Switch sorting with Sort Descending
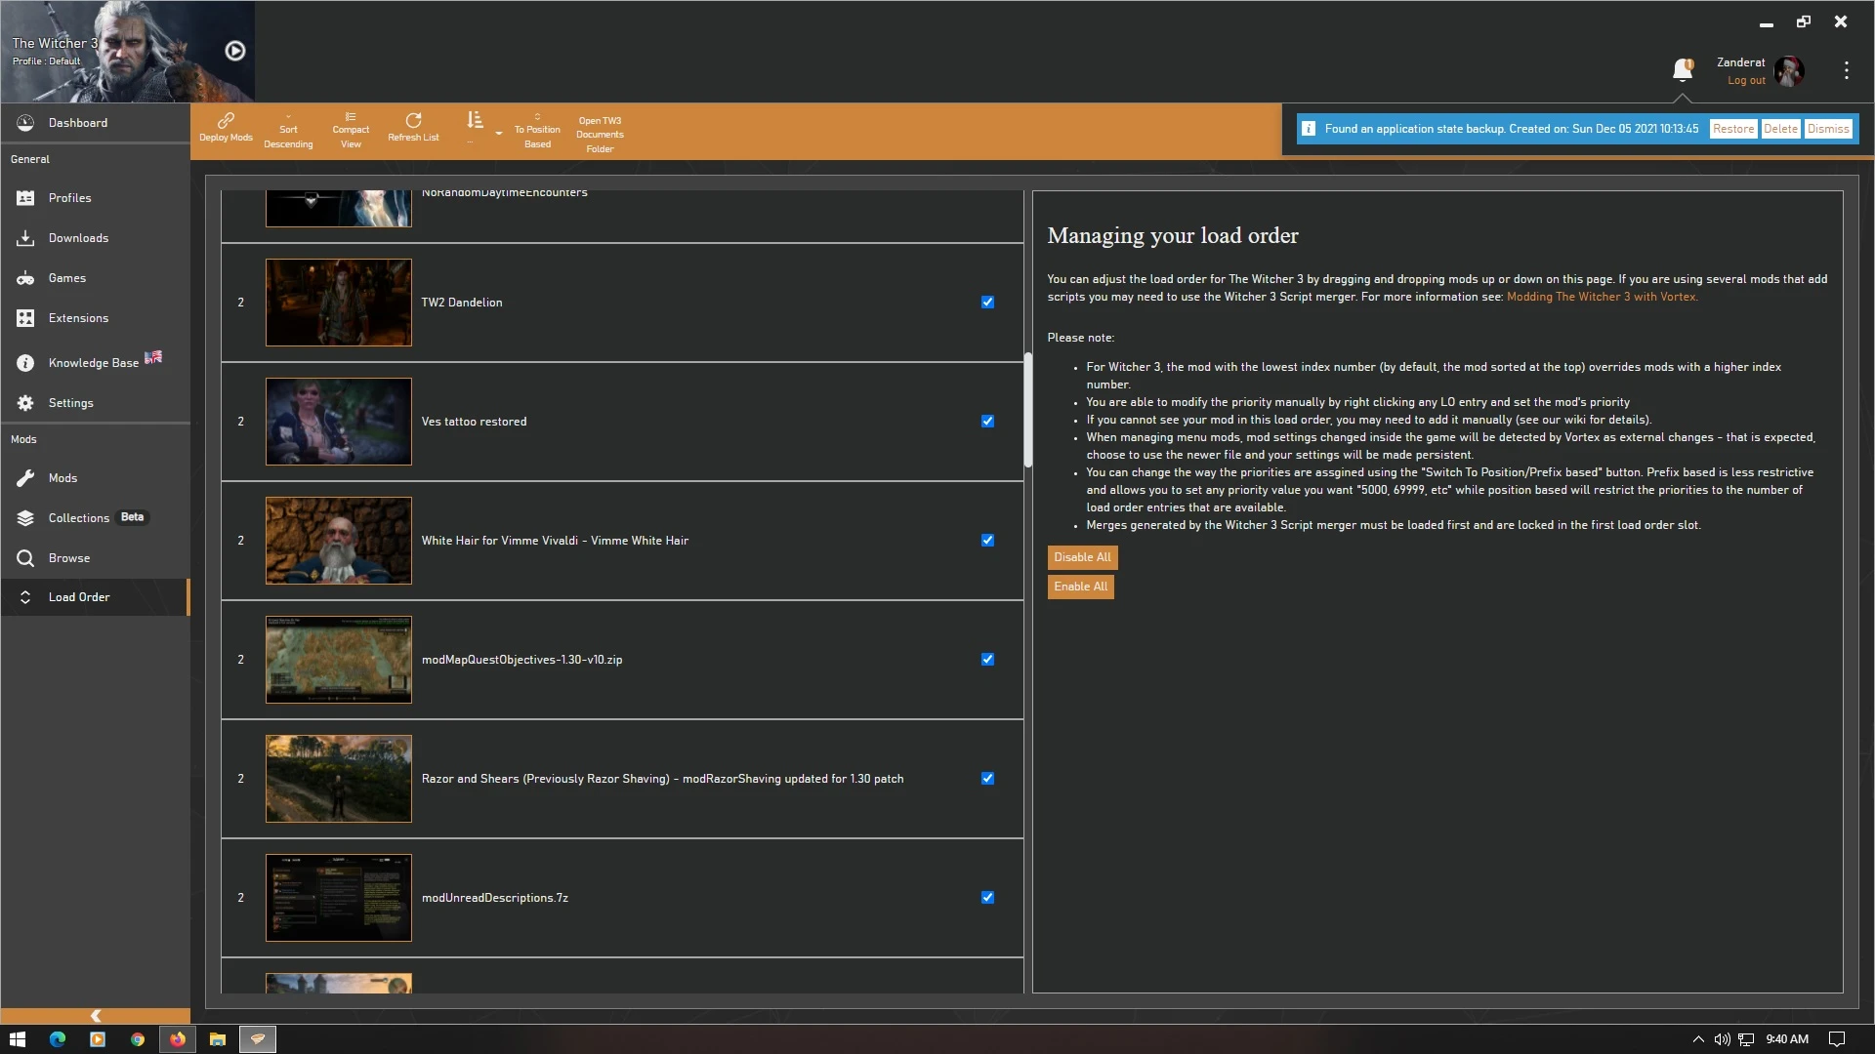This screenshot has height=1054, width=1875. click(x=288, y=132)
